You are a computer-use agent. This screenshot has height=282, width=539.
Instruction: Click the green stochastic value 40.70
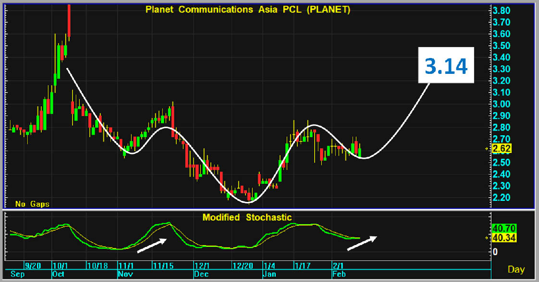point(504,228)
